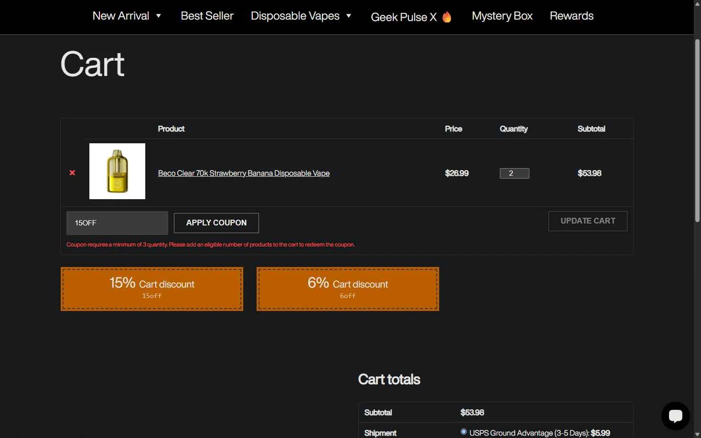Select USPS Ground Advantage shipping option

click(x=464, y=432)
